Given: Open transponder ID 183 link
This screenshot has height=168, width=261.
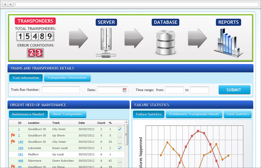Looking at the screenshot, I should pyautogui.click(x=21, y=142).
